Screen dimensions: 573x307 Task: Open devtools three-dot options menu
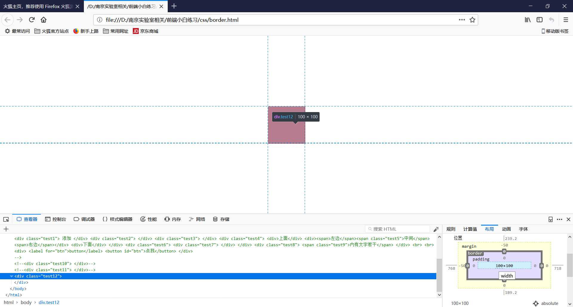560,219
